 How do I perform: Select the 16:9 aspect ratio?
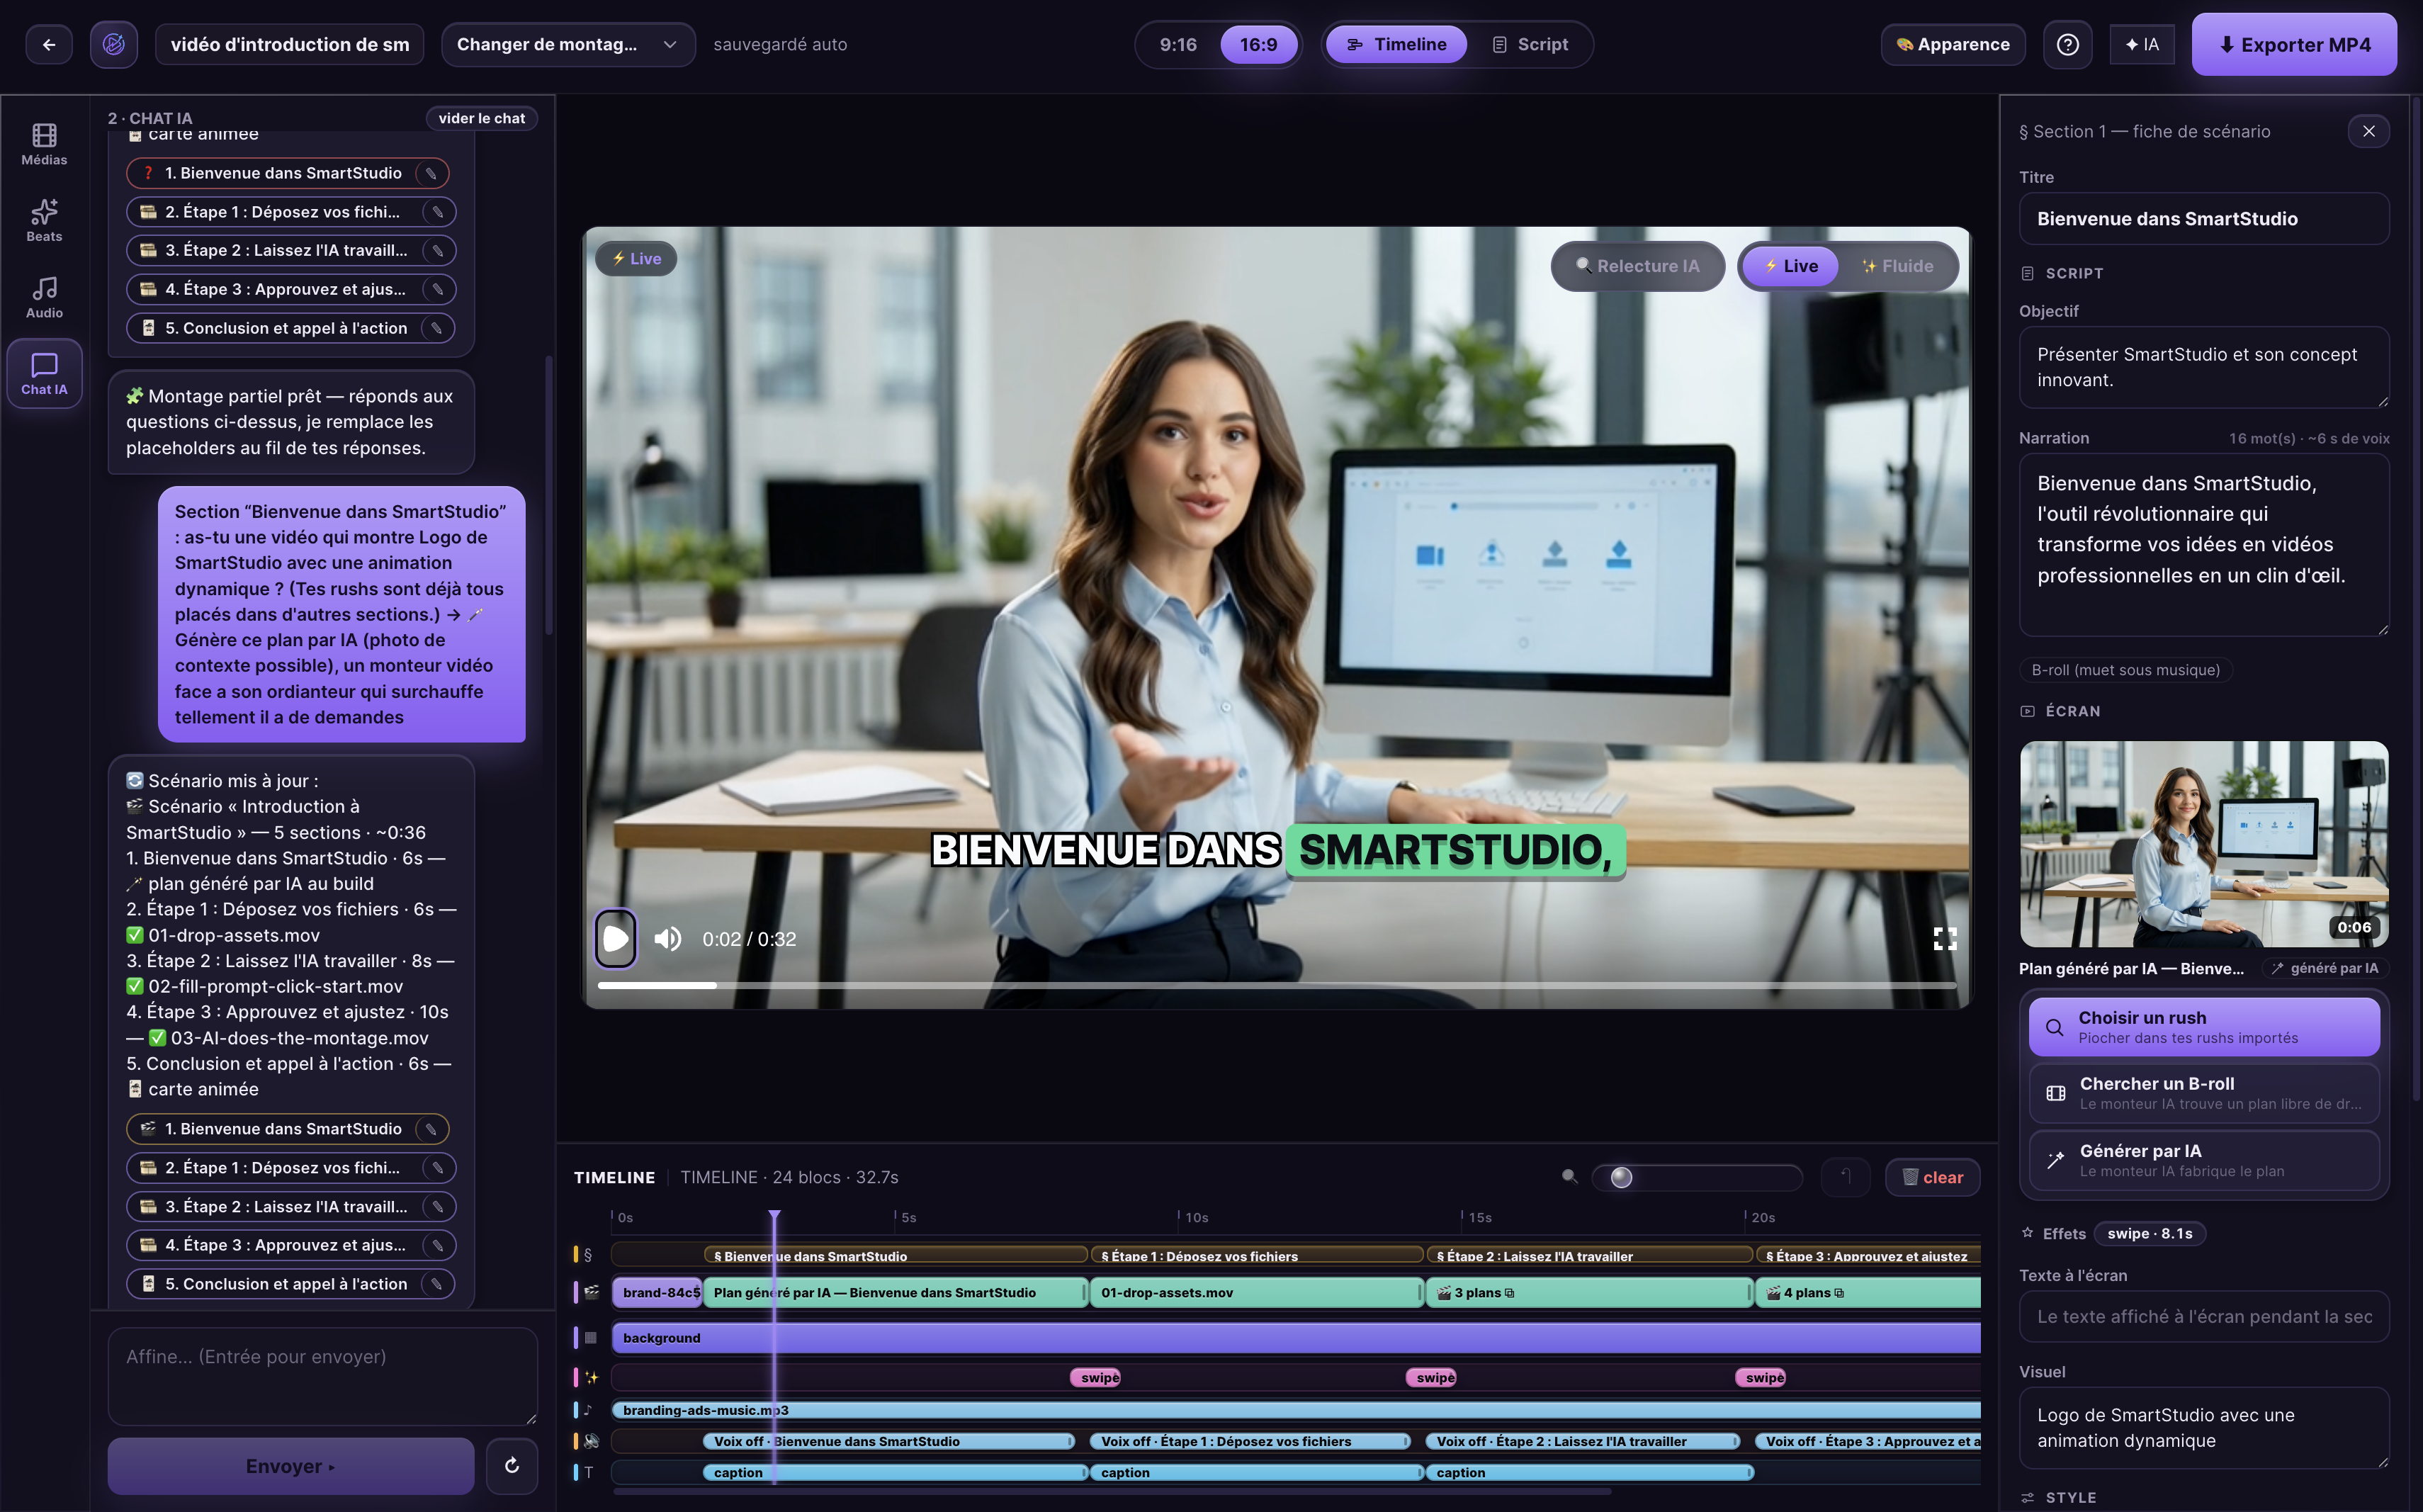click(x=1258, y=44)
